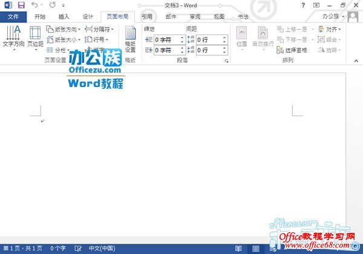The image size is (363, 254).
Task: Save the document with the floppy disk icon
Action: 21,5
